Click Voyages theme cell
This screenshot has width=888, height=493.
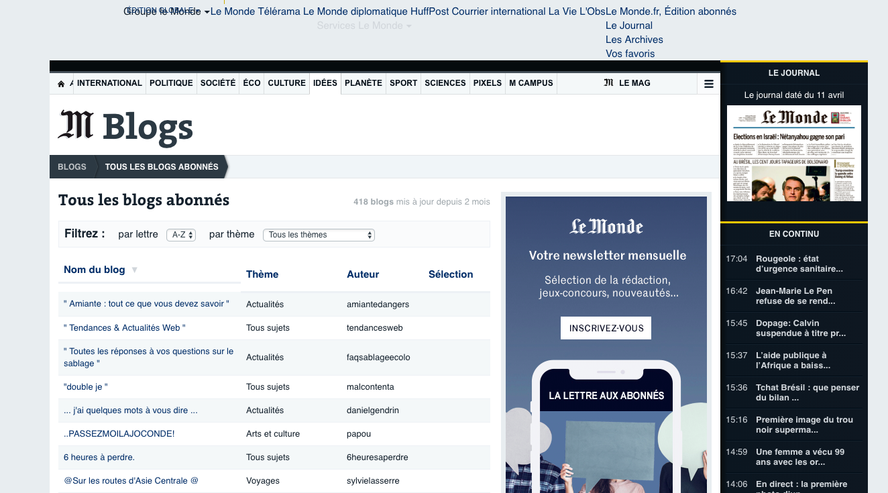pos(263,481)
